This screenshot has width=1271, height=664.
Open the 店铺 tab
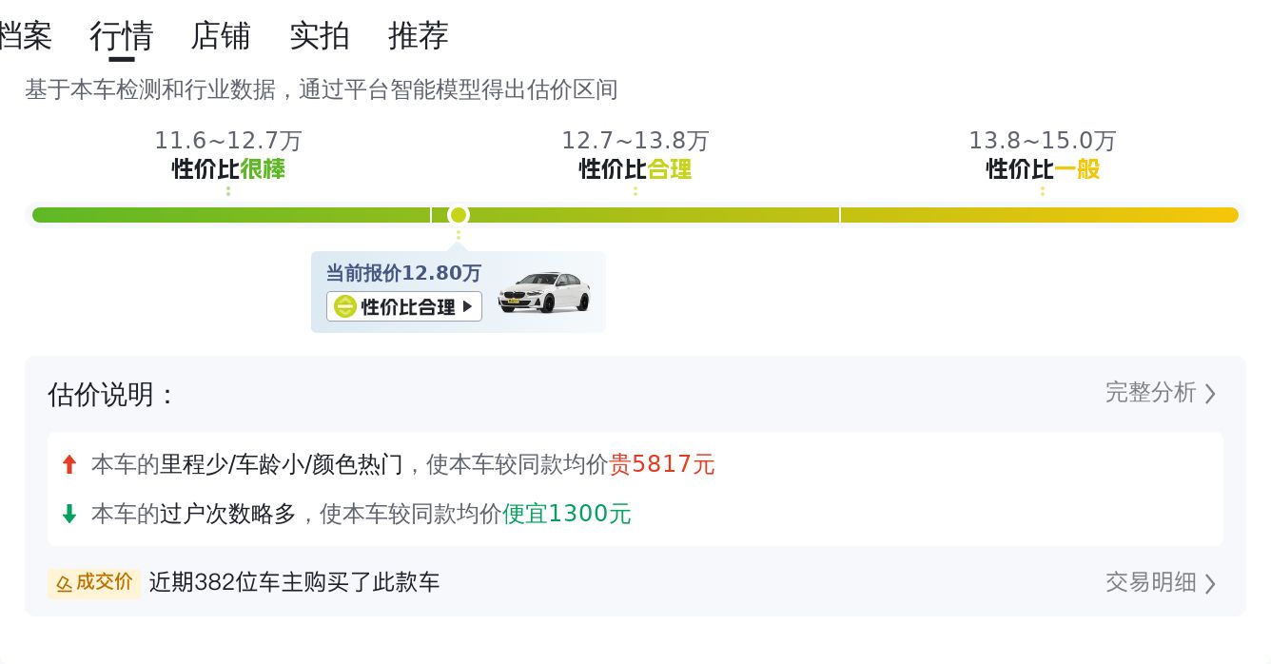coord(221,36)
